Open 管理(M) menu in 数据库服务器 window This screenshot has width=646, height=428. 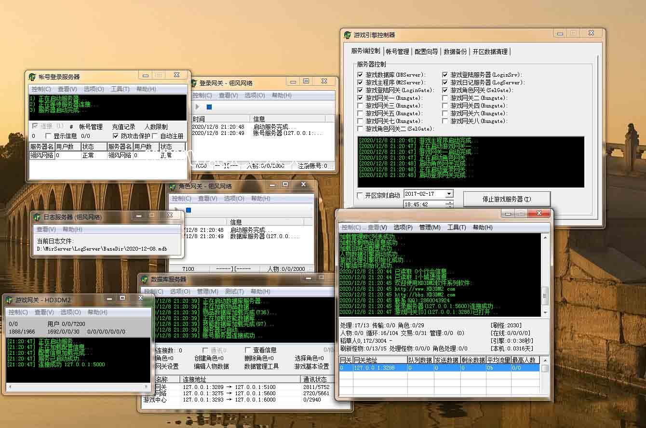coord(207,292)
